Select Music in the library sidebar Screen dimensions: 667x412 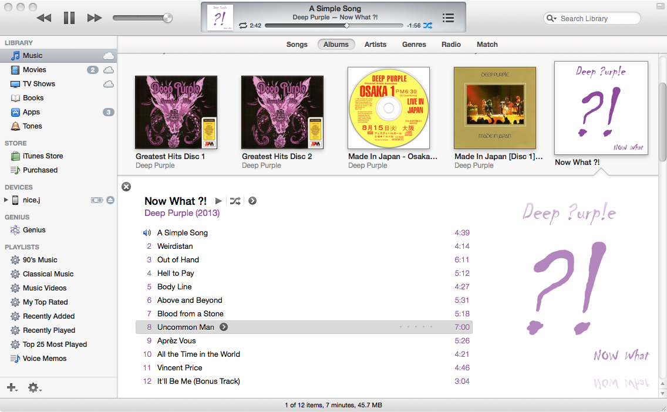pos(58,56)
